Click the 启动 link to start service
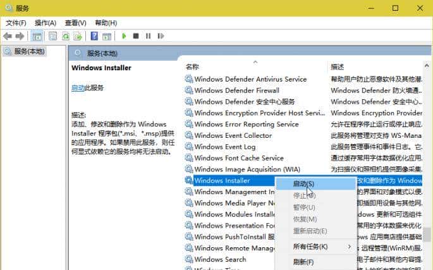Screen dimensions: 433x270 coord(78,88)
